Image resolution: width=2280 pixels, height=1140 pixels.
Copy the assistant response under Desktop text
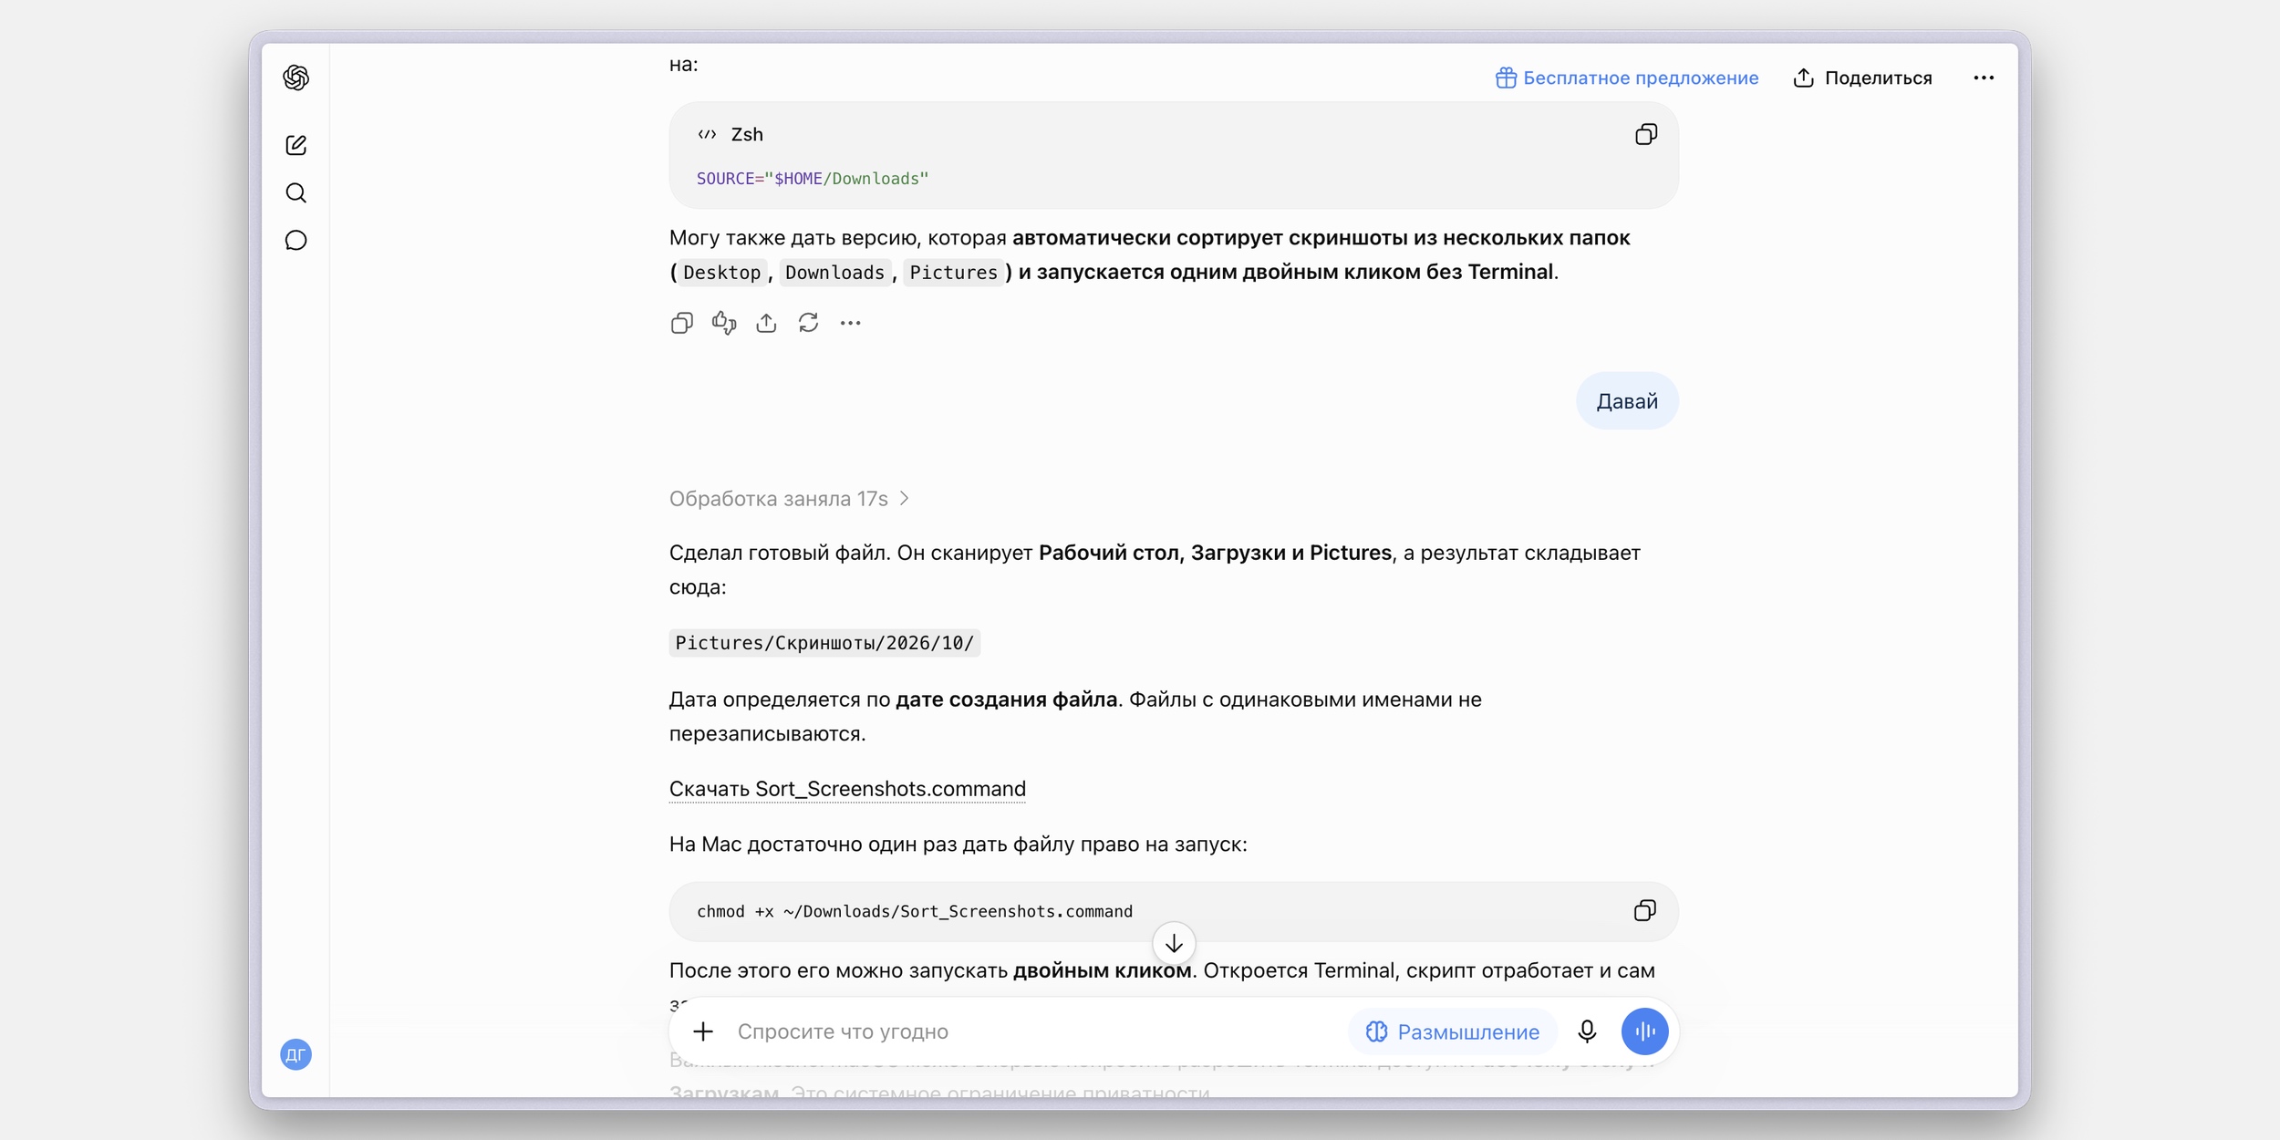pos(681,323)
